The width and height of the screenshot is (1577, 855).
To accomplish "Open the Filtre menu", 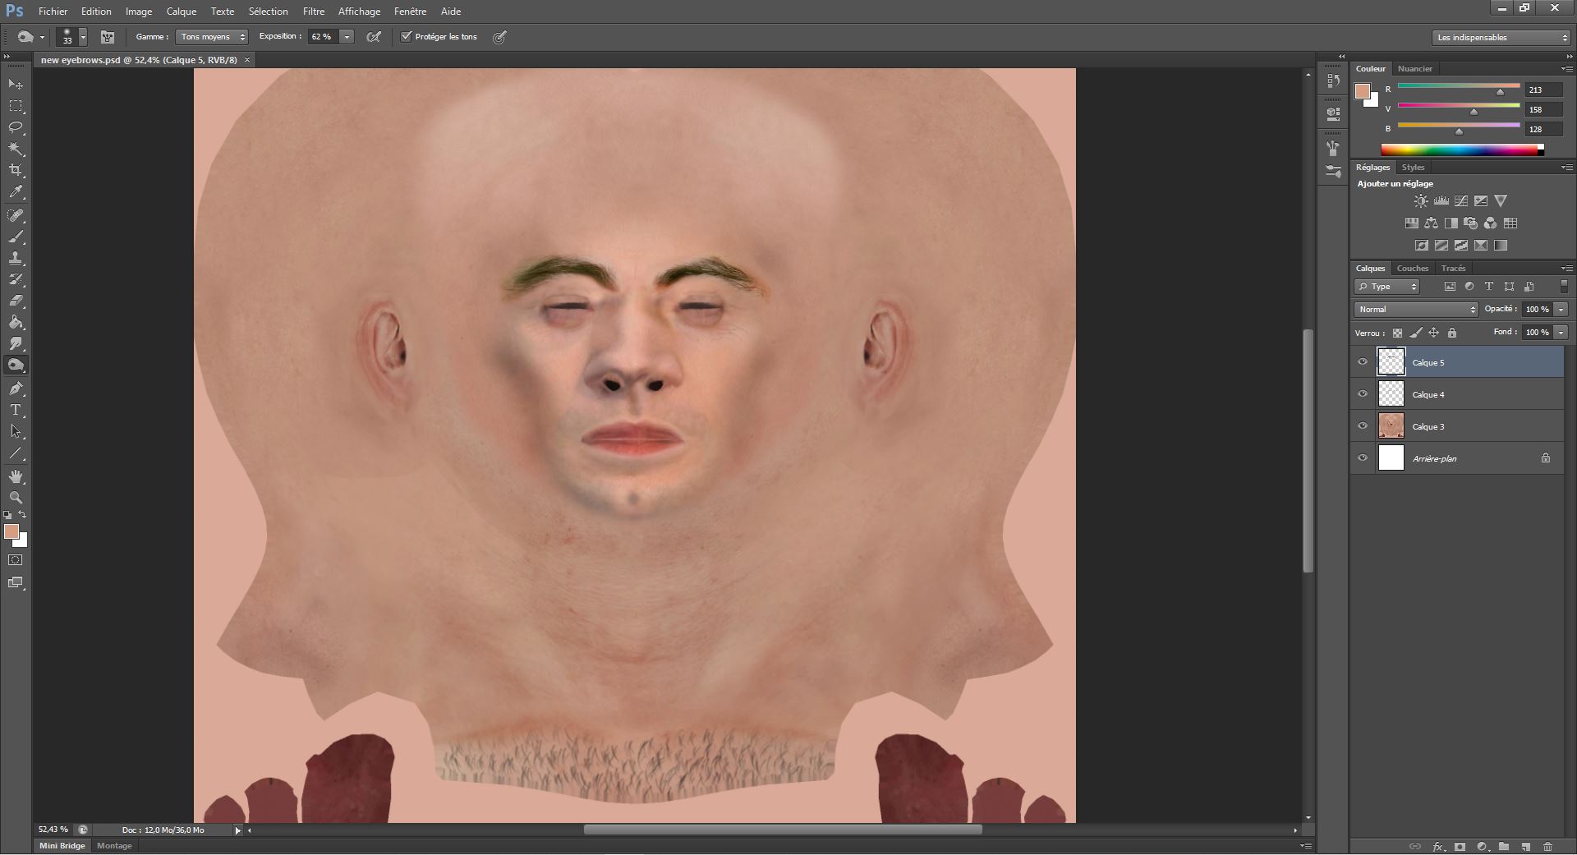I will (x=314, y=11).
